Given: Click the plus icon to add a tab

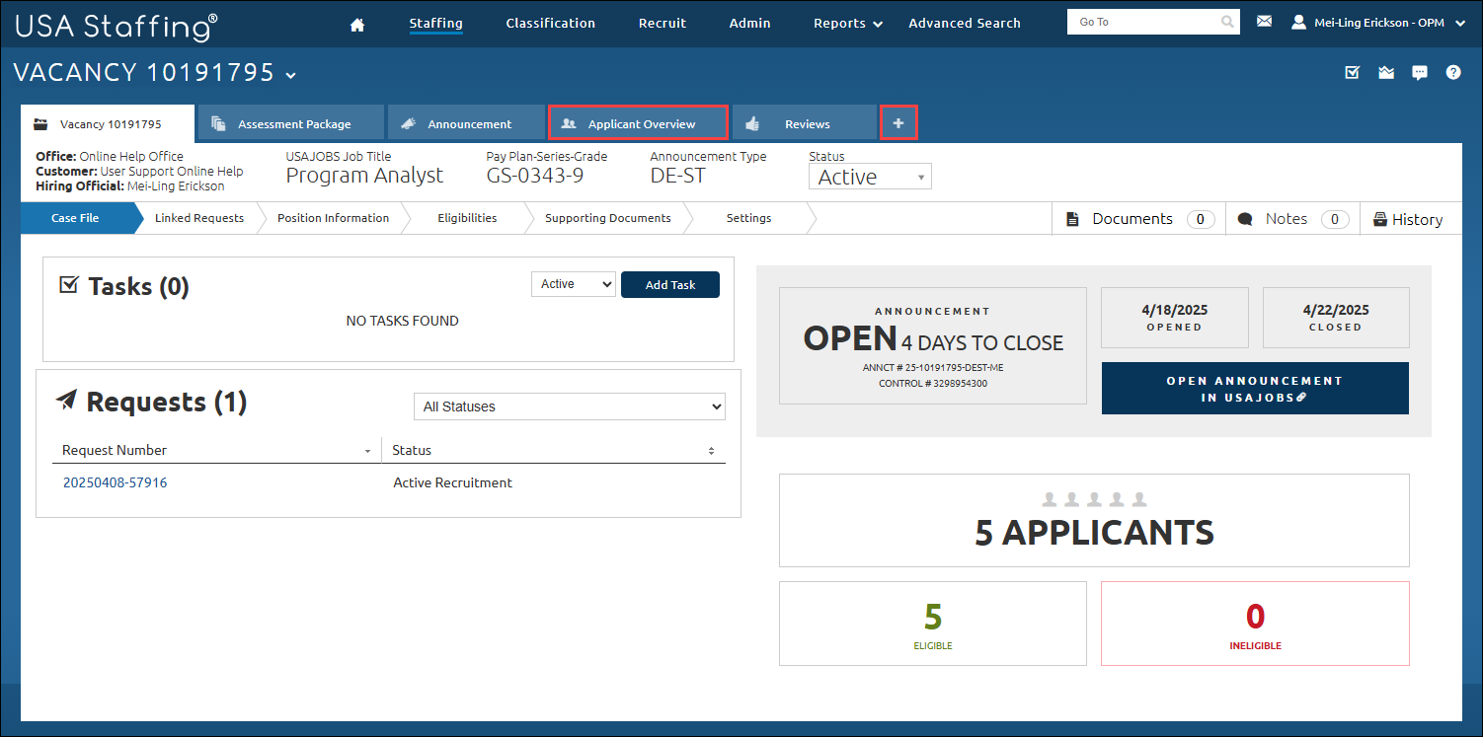Looking at the screenshot, I should tap(898, 123).
